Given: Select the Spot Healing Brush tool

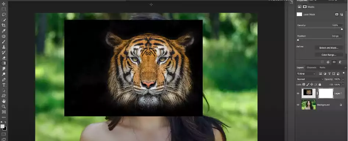Looking at the screenshot, I should [x=4, y=36].
